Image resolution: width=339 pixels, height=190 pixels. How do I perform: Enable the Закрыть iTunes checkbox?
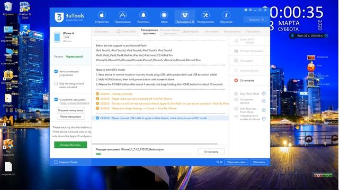click(x=56, y=162)
